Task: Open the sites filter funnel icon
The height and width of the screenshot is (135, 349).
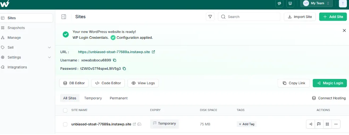Action: (210, 17)
